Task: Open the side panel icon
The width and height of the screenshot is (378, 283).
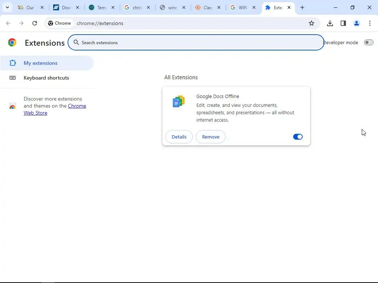Action: coord(343,23)
